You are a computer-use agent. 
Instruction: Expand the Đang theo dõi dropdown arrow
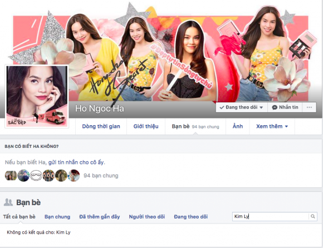coord(261,107)
